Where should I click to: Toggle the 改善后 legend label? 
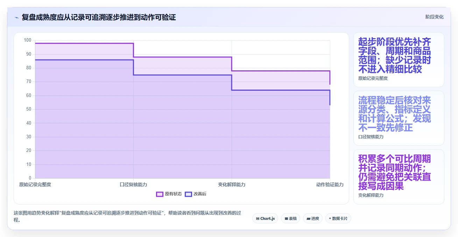200,194
